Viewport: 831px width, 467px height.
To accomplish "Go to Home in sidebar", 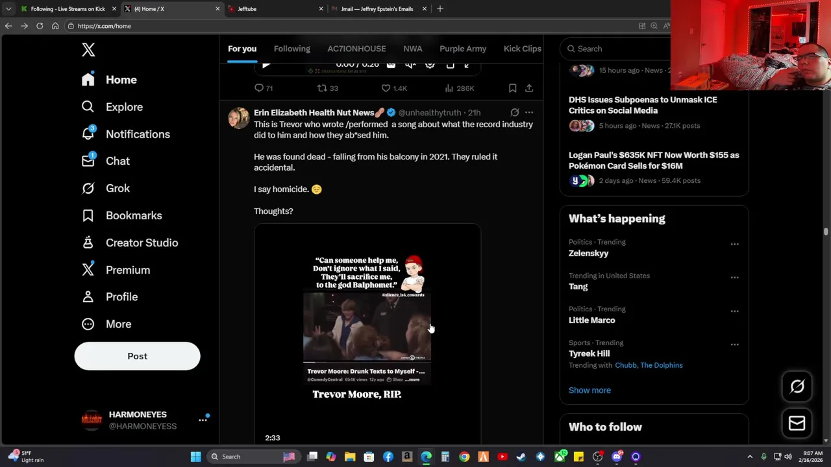I will [109, 80].
